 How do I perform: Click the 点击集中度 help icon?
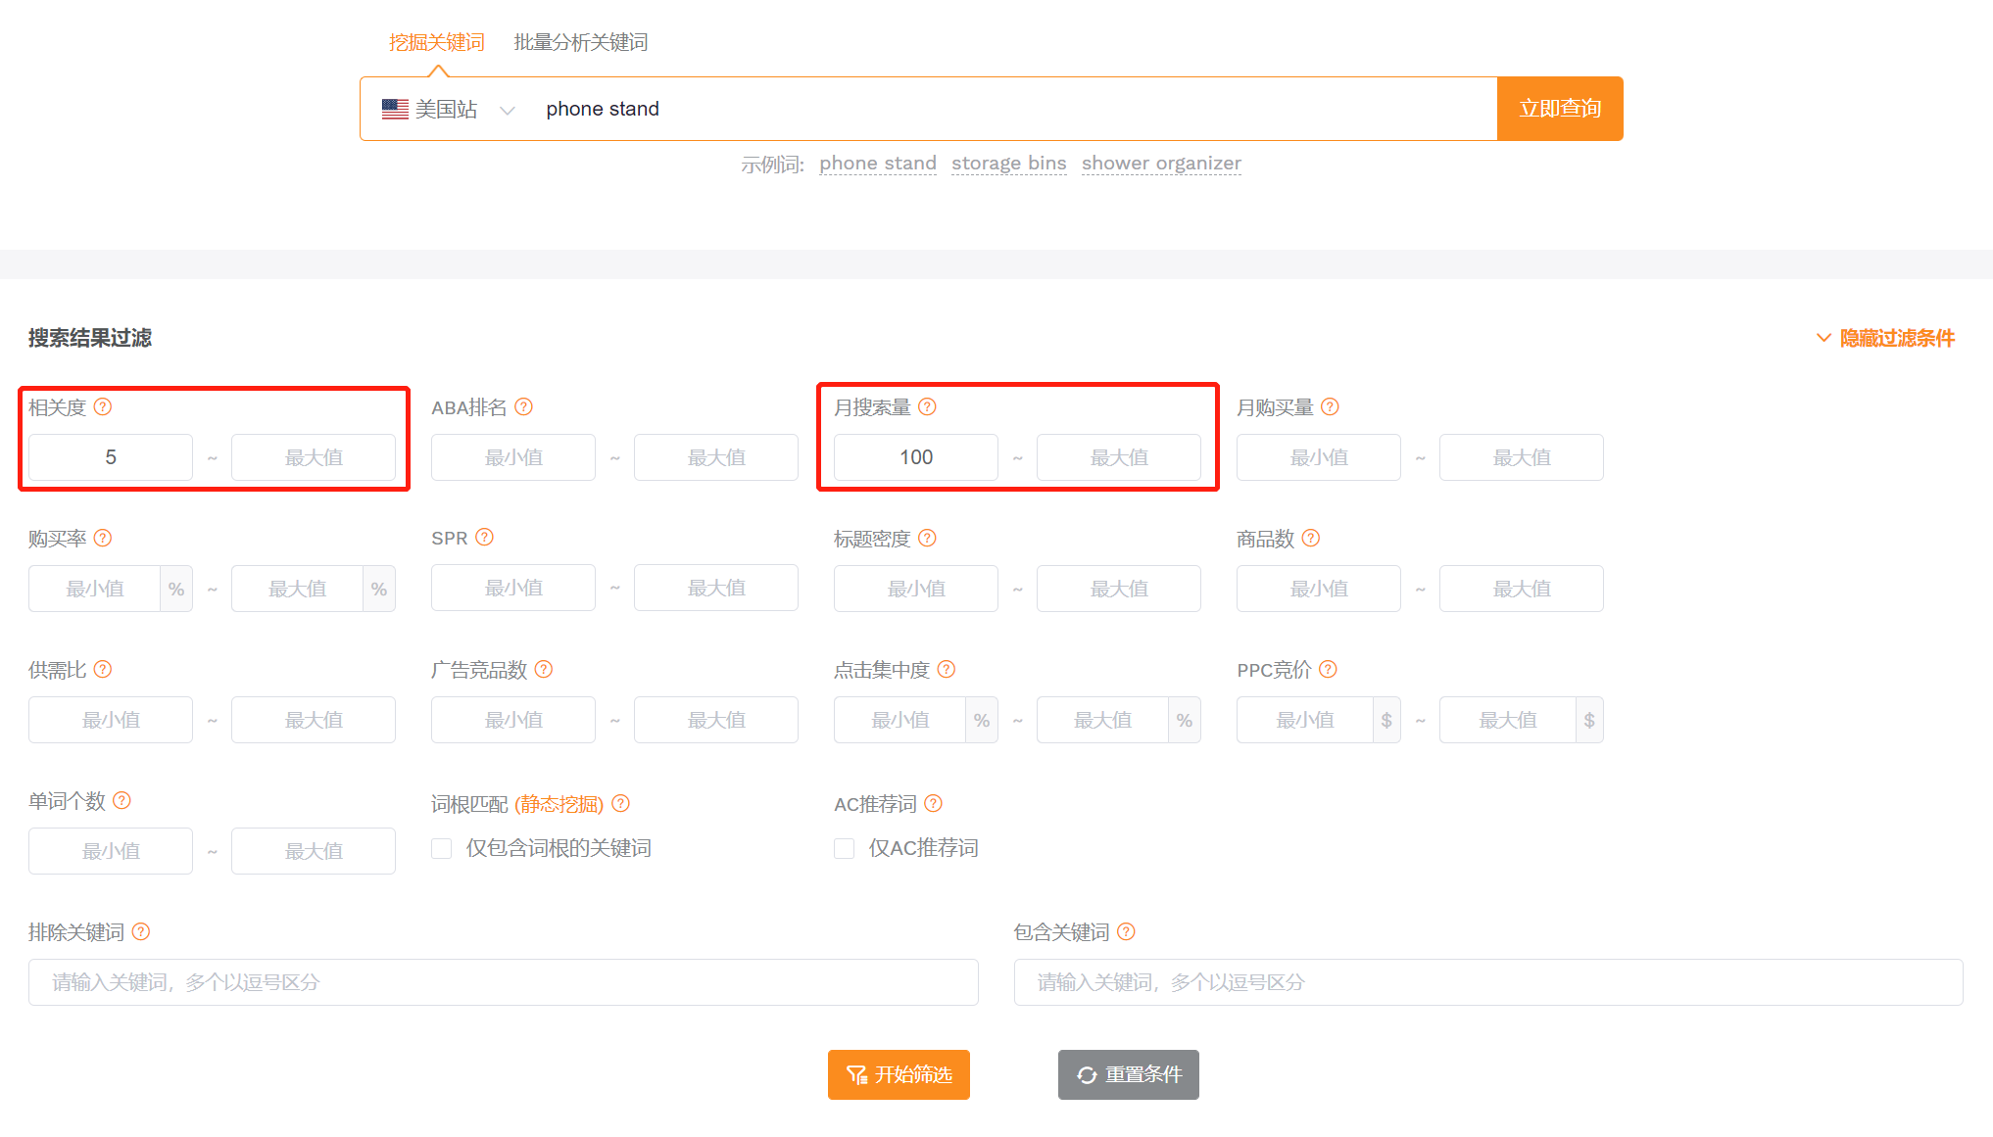click(947, 669)
